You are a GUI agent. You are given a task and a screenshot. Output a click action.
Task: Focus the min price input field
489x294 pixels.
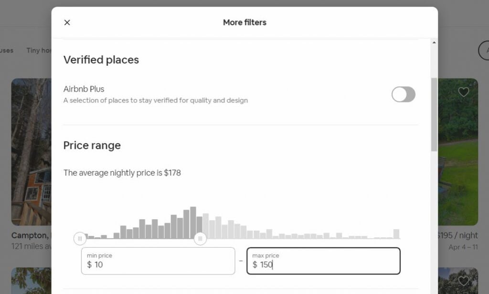click(x=158, y=261)
